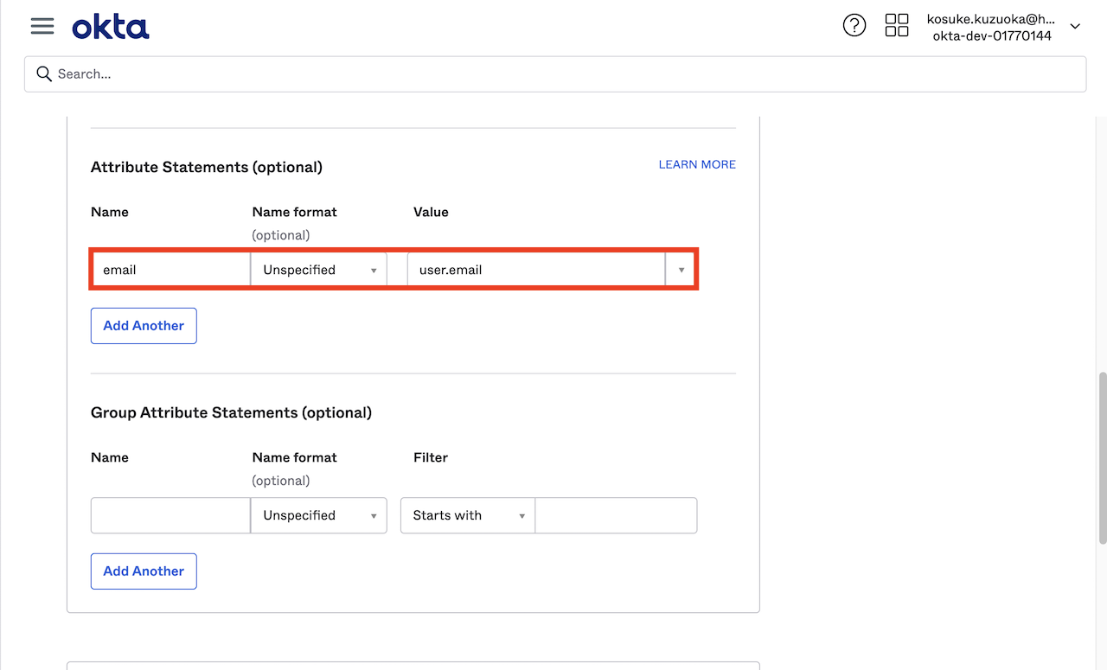
Task: Click the Okta logo
Action: pos(111,27)
